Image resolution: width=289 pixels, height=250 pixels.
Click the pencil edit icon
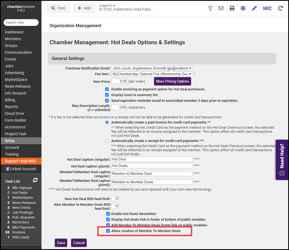[x=254, y=8]
